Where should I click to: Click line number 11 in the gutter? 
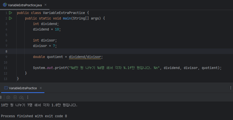pyautogui.click(x=6, y=68)
